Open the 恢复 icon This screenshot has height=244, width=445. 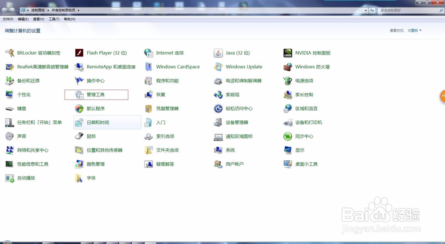(x=149, y=95)
